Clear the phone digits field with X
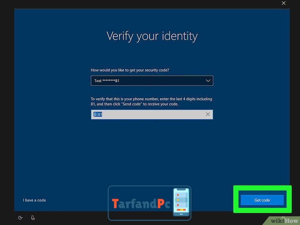The width and height of the screenshot is (300, 225). pos(208,114)
